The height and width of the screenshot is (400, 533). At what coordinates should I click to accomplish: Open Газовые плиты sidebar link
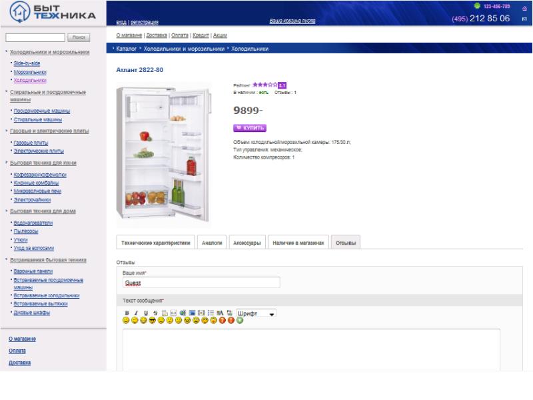(31, 143)
